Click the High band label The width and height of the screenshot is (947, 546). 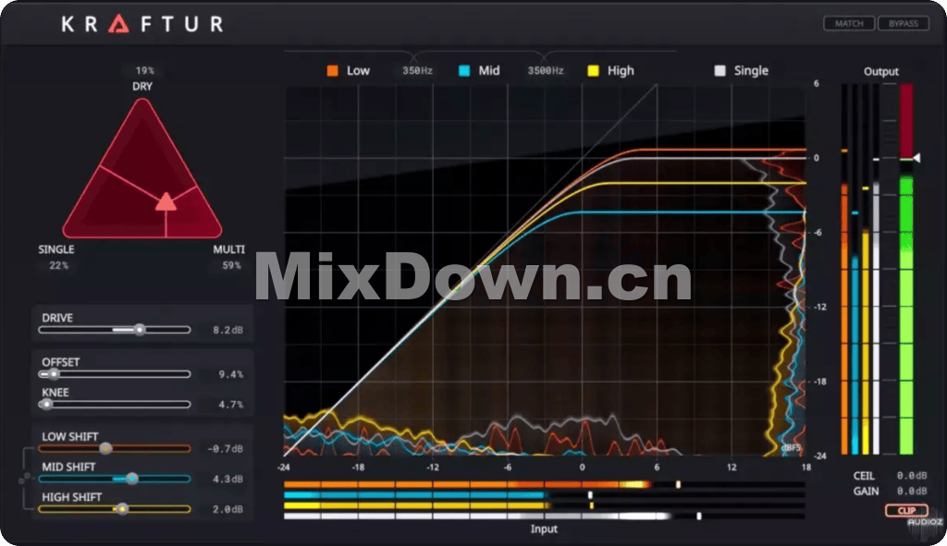coord(621,70)
